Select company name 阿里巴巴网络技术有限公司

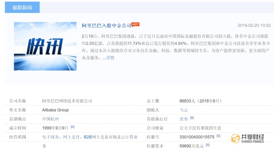pyautogui.click(x=67, y=101)
